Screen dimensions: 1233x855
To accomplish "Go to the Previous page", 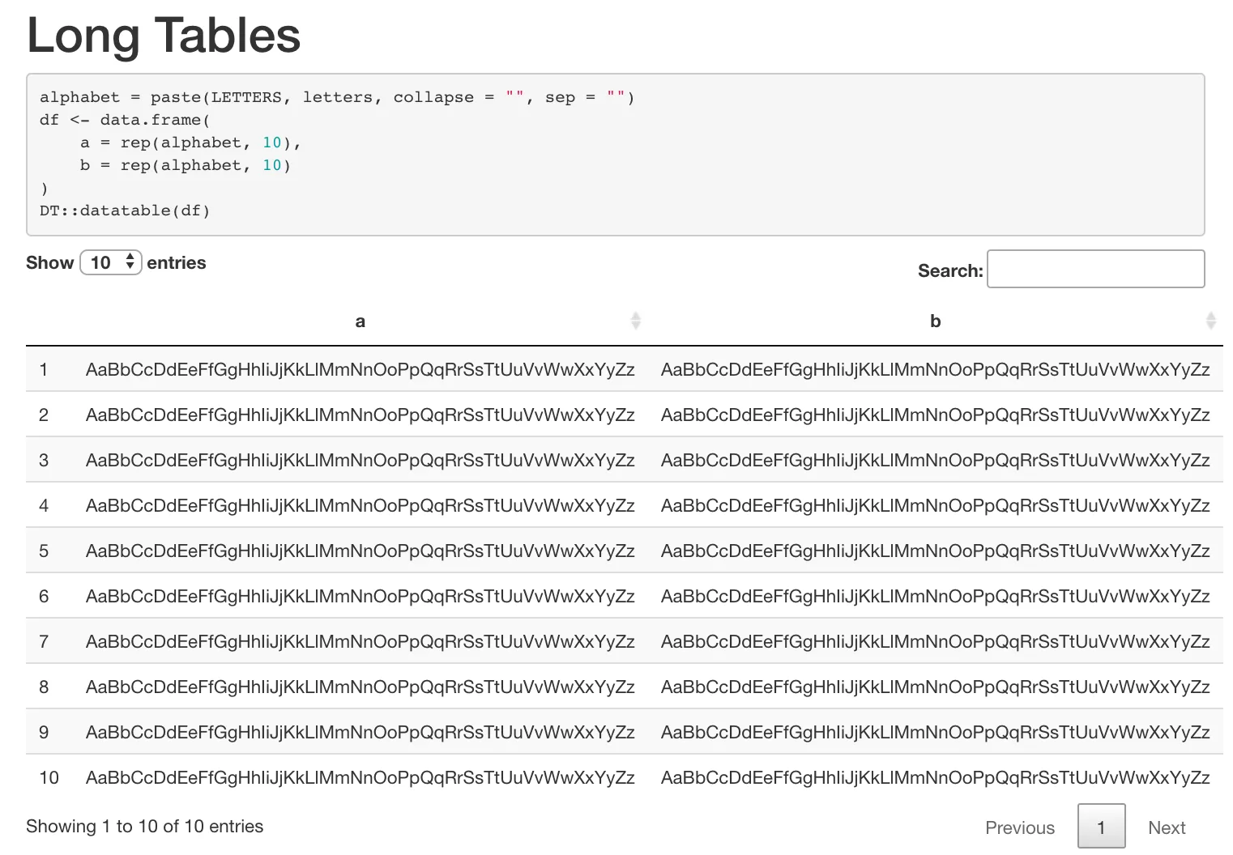I will [1019, 827].
